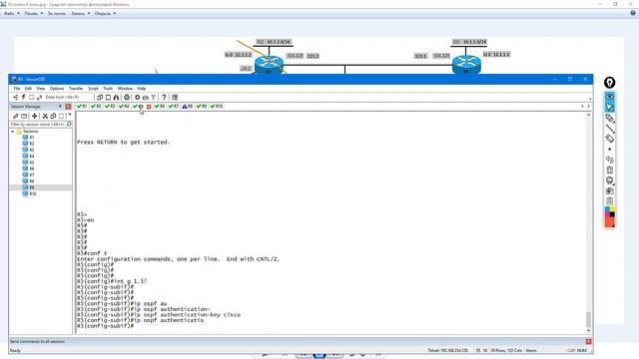
Task: Click the Connect icon in SecureCRT toolbar
Action: coord(16,98)
